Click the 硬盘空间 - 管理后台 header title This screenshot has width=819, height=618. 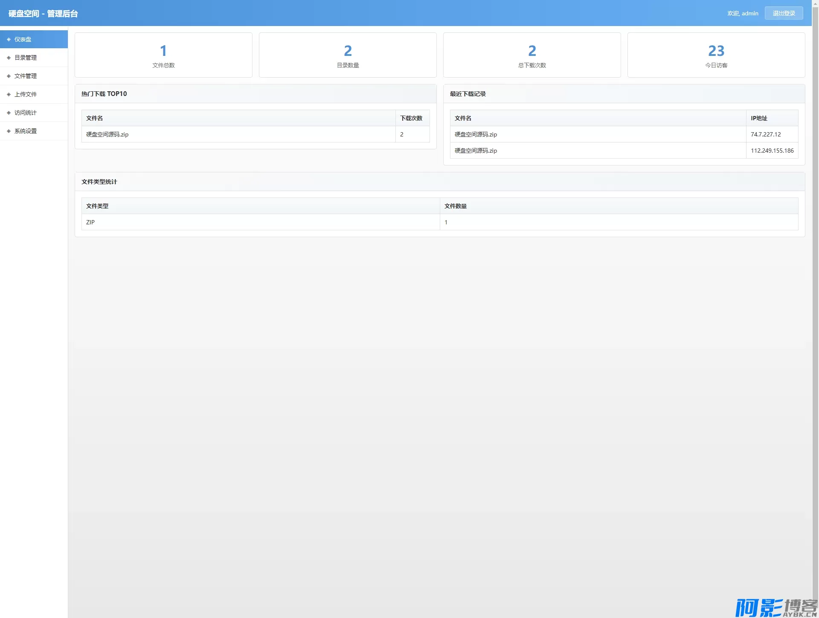(43, 14)
